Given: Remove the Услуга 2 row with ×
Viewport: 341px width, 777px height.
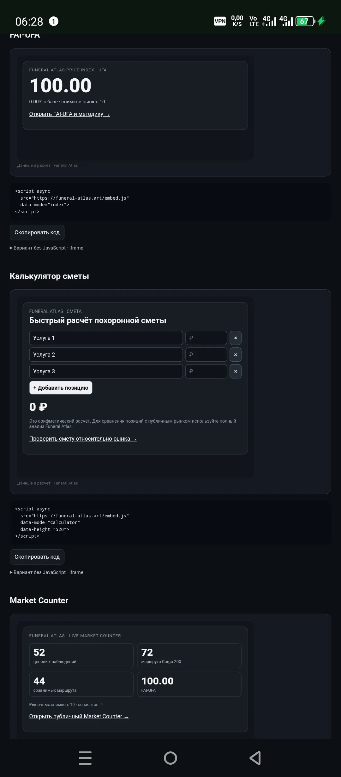Looking at the screenshot, I should tap(235, 355).
